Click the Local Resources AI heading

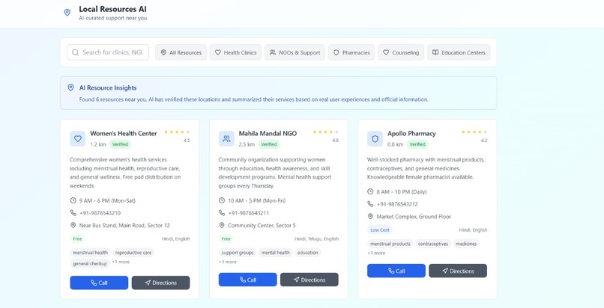click(112, 9)
